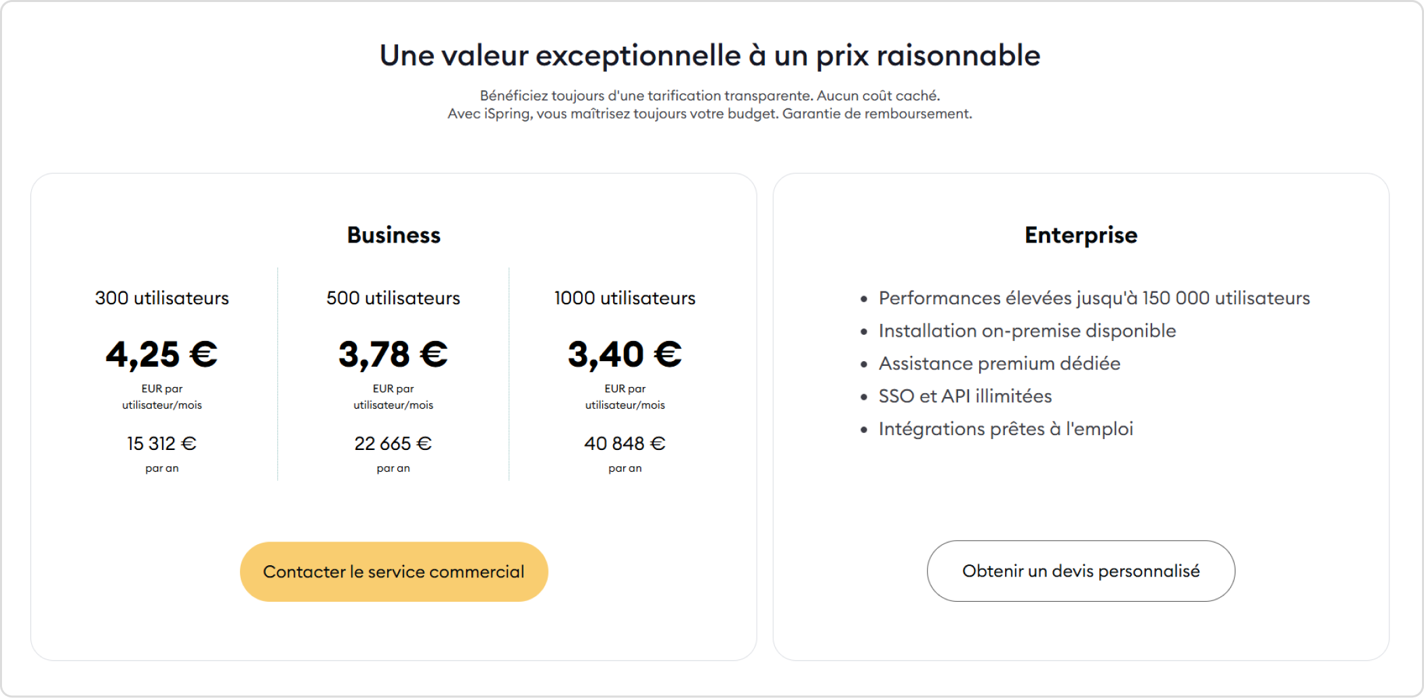Viewport: 1424px width, 698px height.
Task: Select the 1000 utilisateurs pricing tier
Action: click(624, 297)
